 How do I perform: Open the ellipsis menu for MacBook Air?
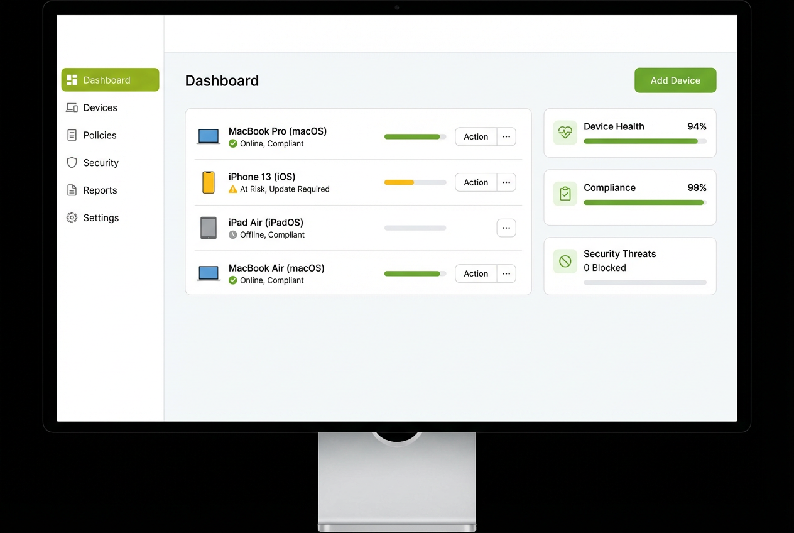click(x=506, y=273)
